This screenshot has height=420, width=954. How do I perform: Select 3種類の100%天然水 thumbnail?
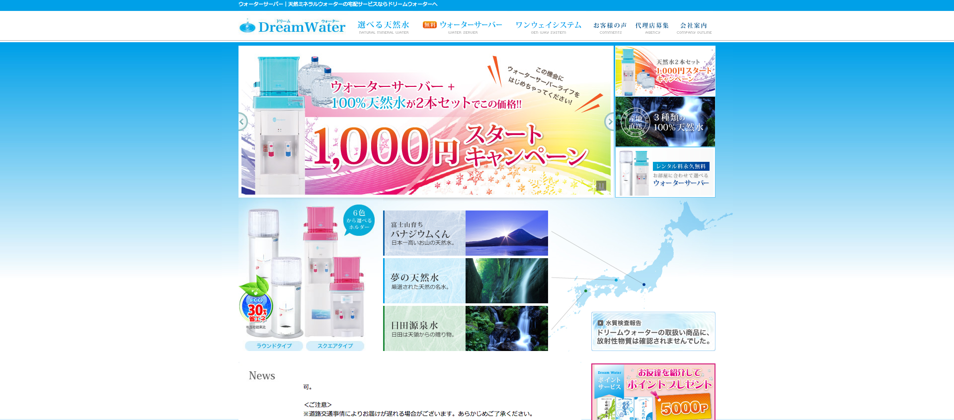tap(665, 122)
